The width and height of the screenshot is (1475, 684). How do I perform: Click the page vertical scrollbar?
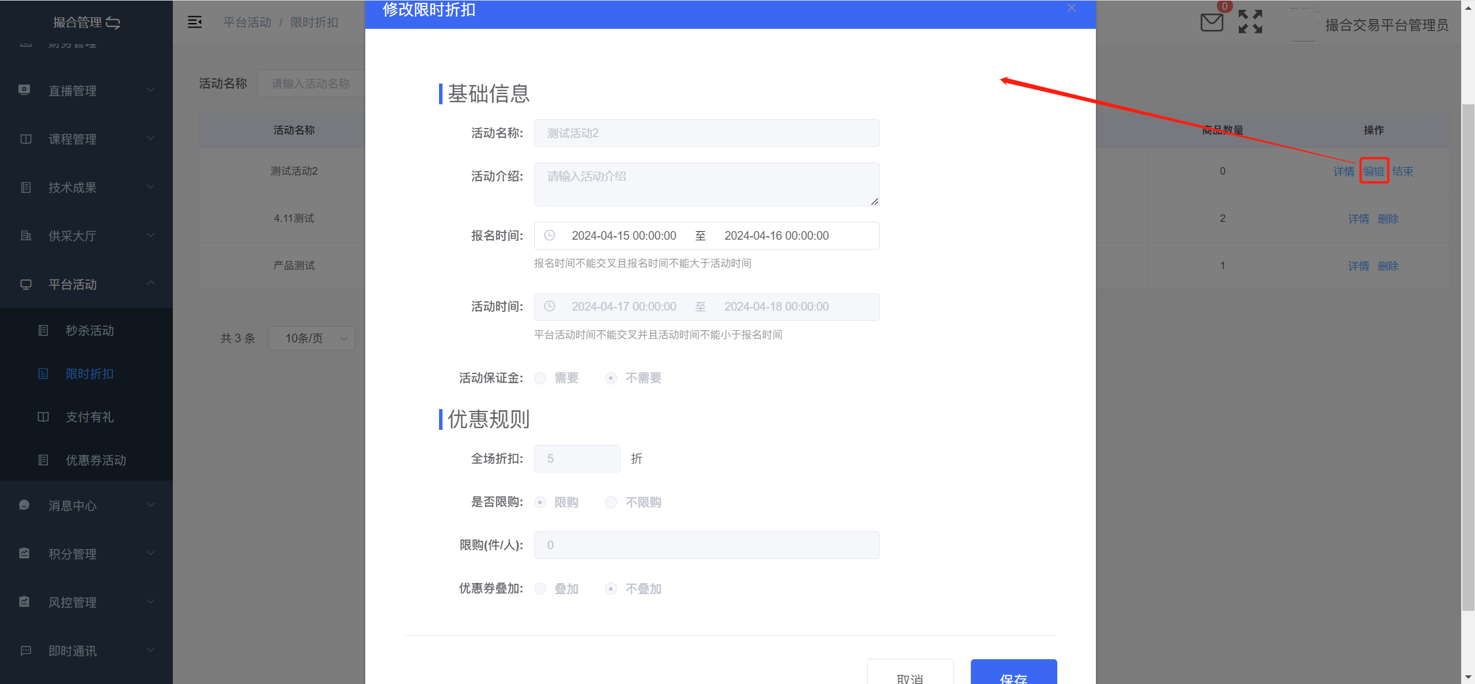1468,357
